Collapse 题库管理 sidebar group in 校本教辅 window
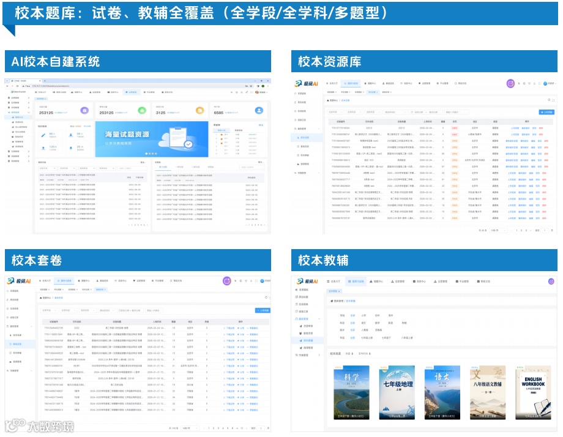Image resolution: width=563 pixels, height=437 pixels. pos(319,319)
